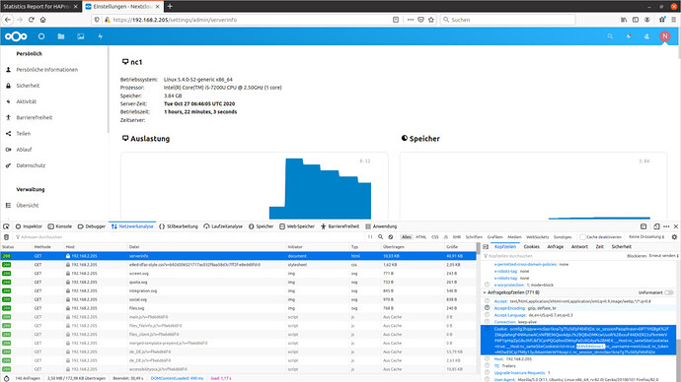Filter requests by XHR type
681x382 pixels.
456,237
